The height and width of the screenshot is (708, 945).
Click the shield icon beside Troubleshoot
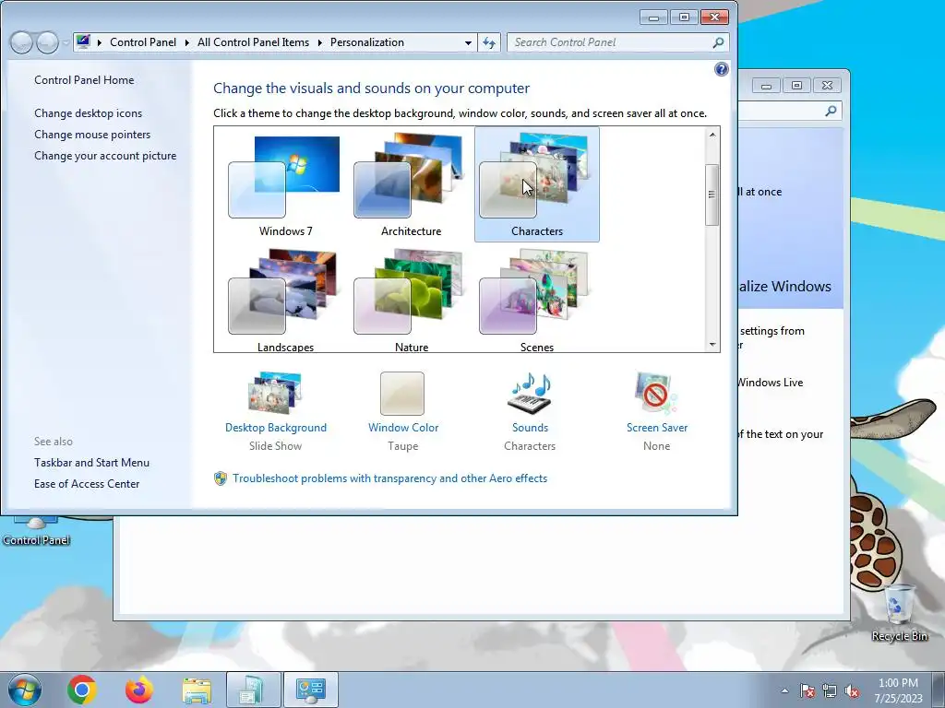click(221, 478)
